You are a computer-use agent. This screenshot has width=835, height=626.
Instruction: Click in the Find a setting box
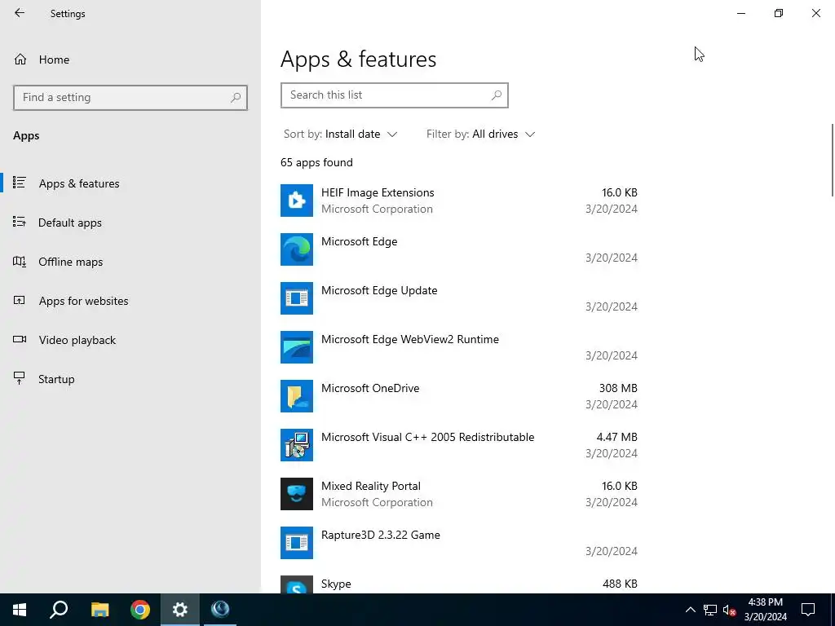pos(130,98)
